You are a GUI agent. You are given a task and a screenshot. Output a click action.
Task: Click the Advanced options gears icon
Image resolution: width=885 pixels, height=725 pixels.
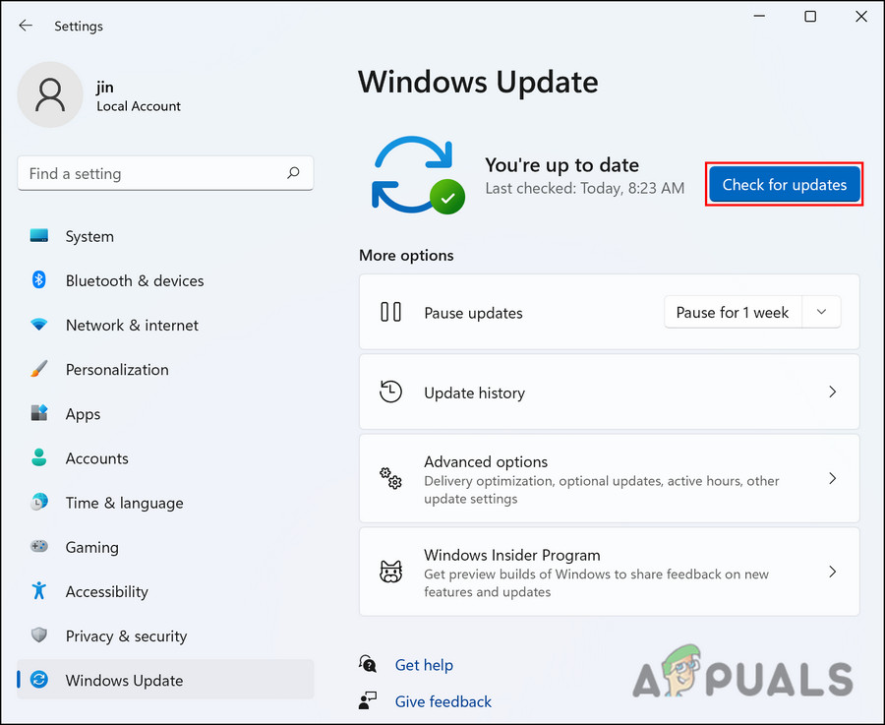point(390,478)
